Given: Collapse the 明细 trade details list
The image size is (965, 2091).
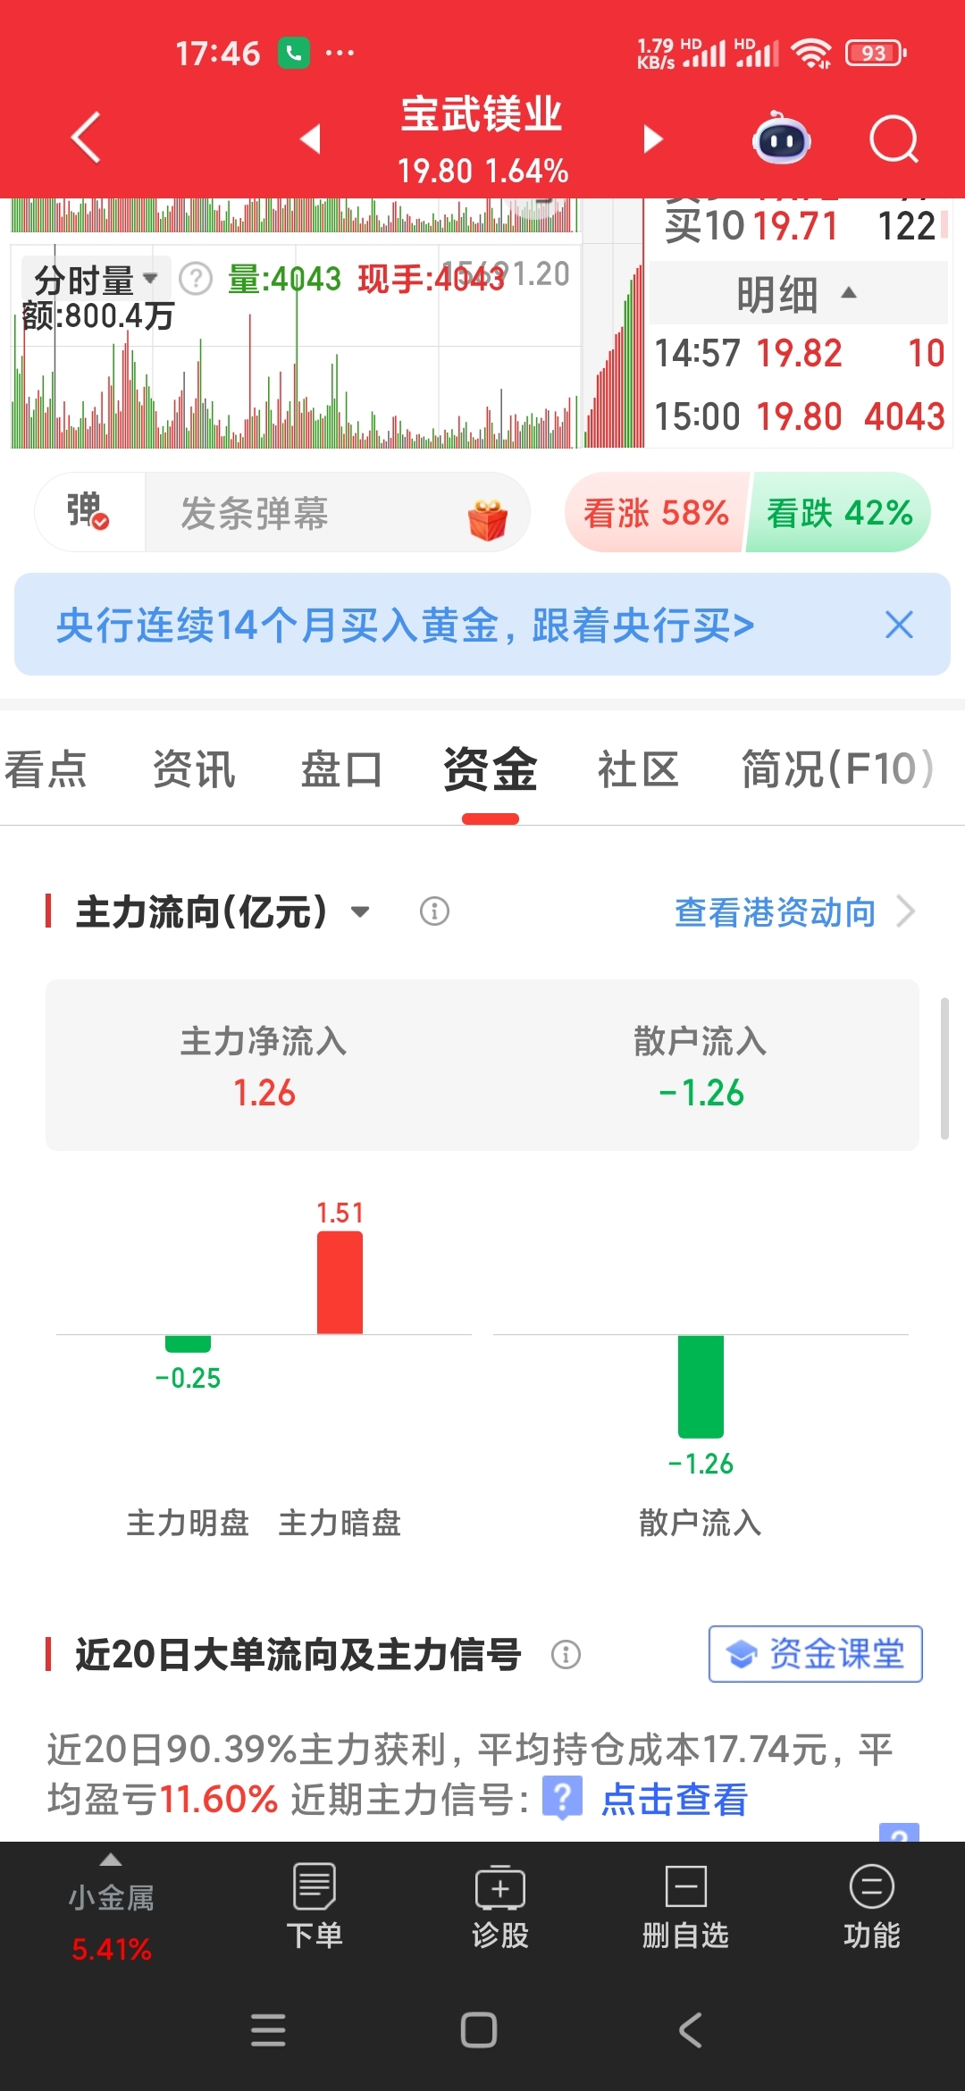Looking at the screenshot, I should 797,293.
